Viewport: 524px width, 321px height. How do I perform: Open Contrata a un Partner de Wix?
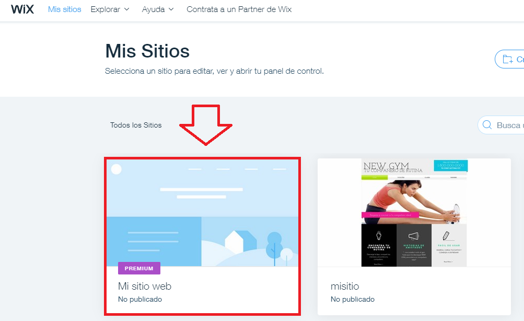tap(239, 9)
